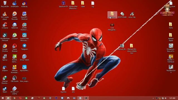This screenshot has height=100, width=178.
Task: Launch Dolphin emulator icon
Action: (x=5, y=68)
